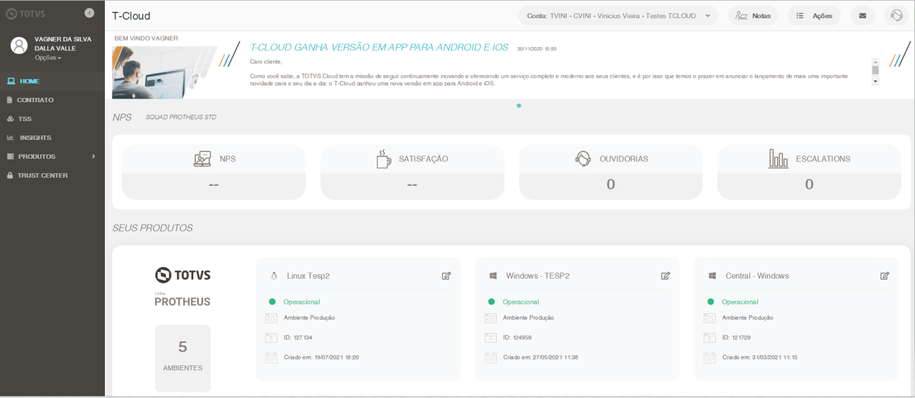Viewport: 915px width, 398px height.
Task: Open the Central - Windows environment title
Action: tap(757, 276)
